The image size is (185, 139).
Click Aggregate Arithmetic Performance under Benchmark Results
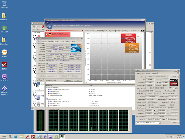point(59,89)
